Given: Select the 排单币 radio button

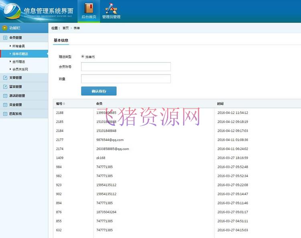Looking at the screenshot, I should pos(83,56).
